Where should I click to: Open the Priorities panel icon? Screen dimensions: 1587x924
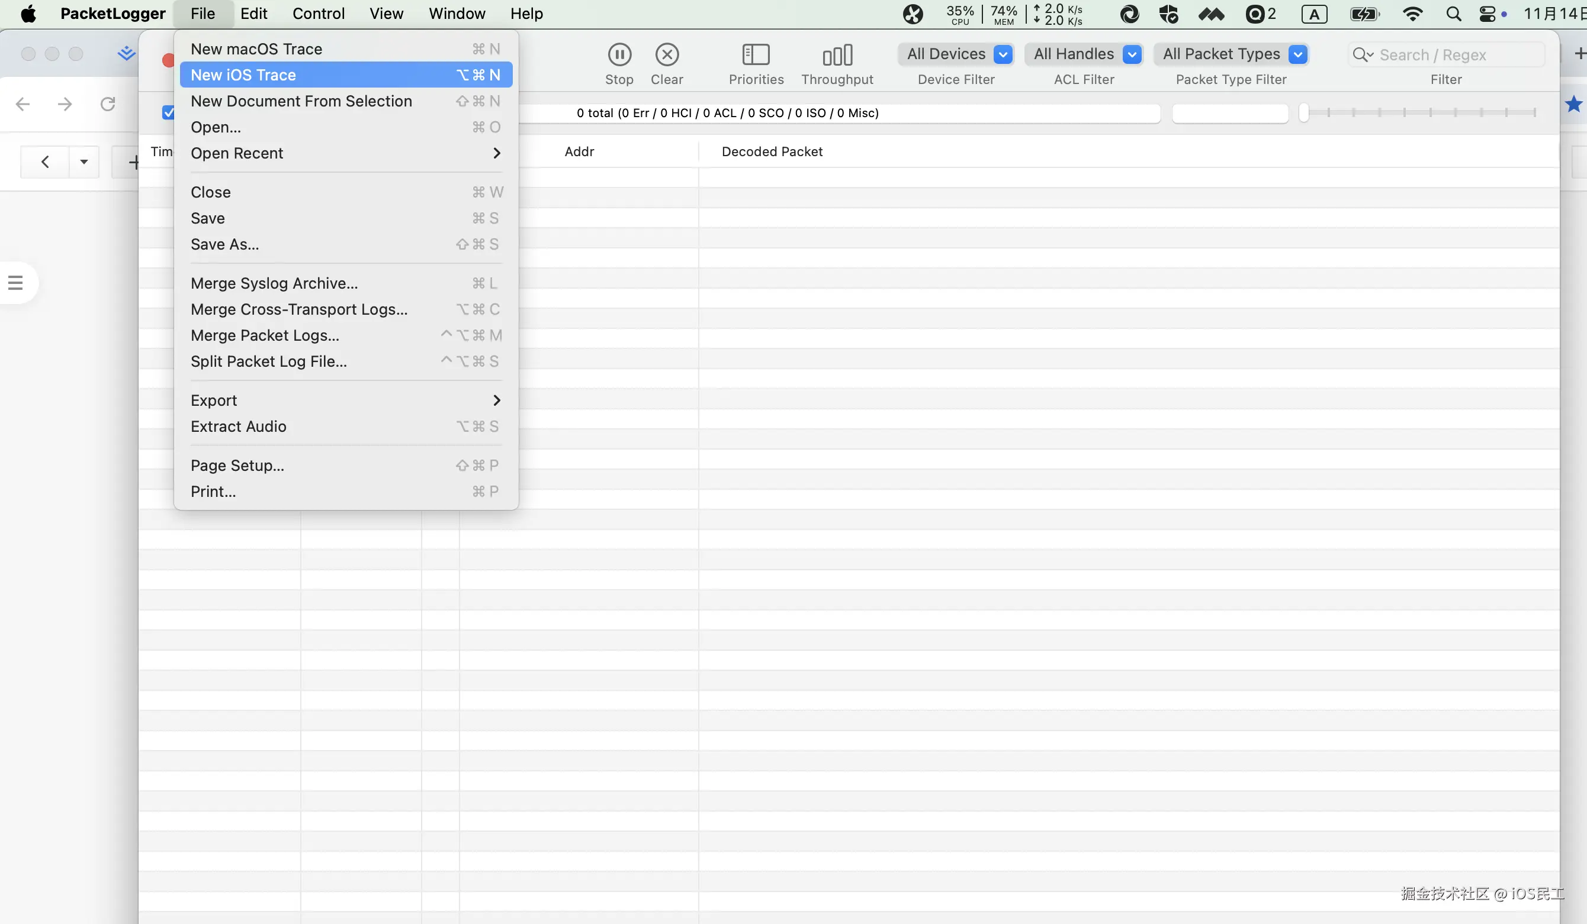click(x=756, y=56)
